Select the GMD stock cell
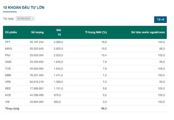 point(8,62)
